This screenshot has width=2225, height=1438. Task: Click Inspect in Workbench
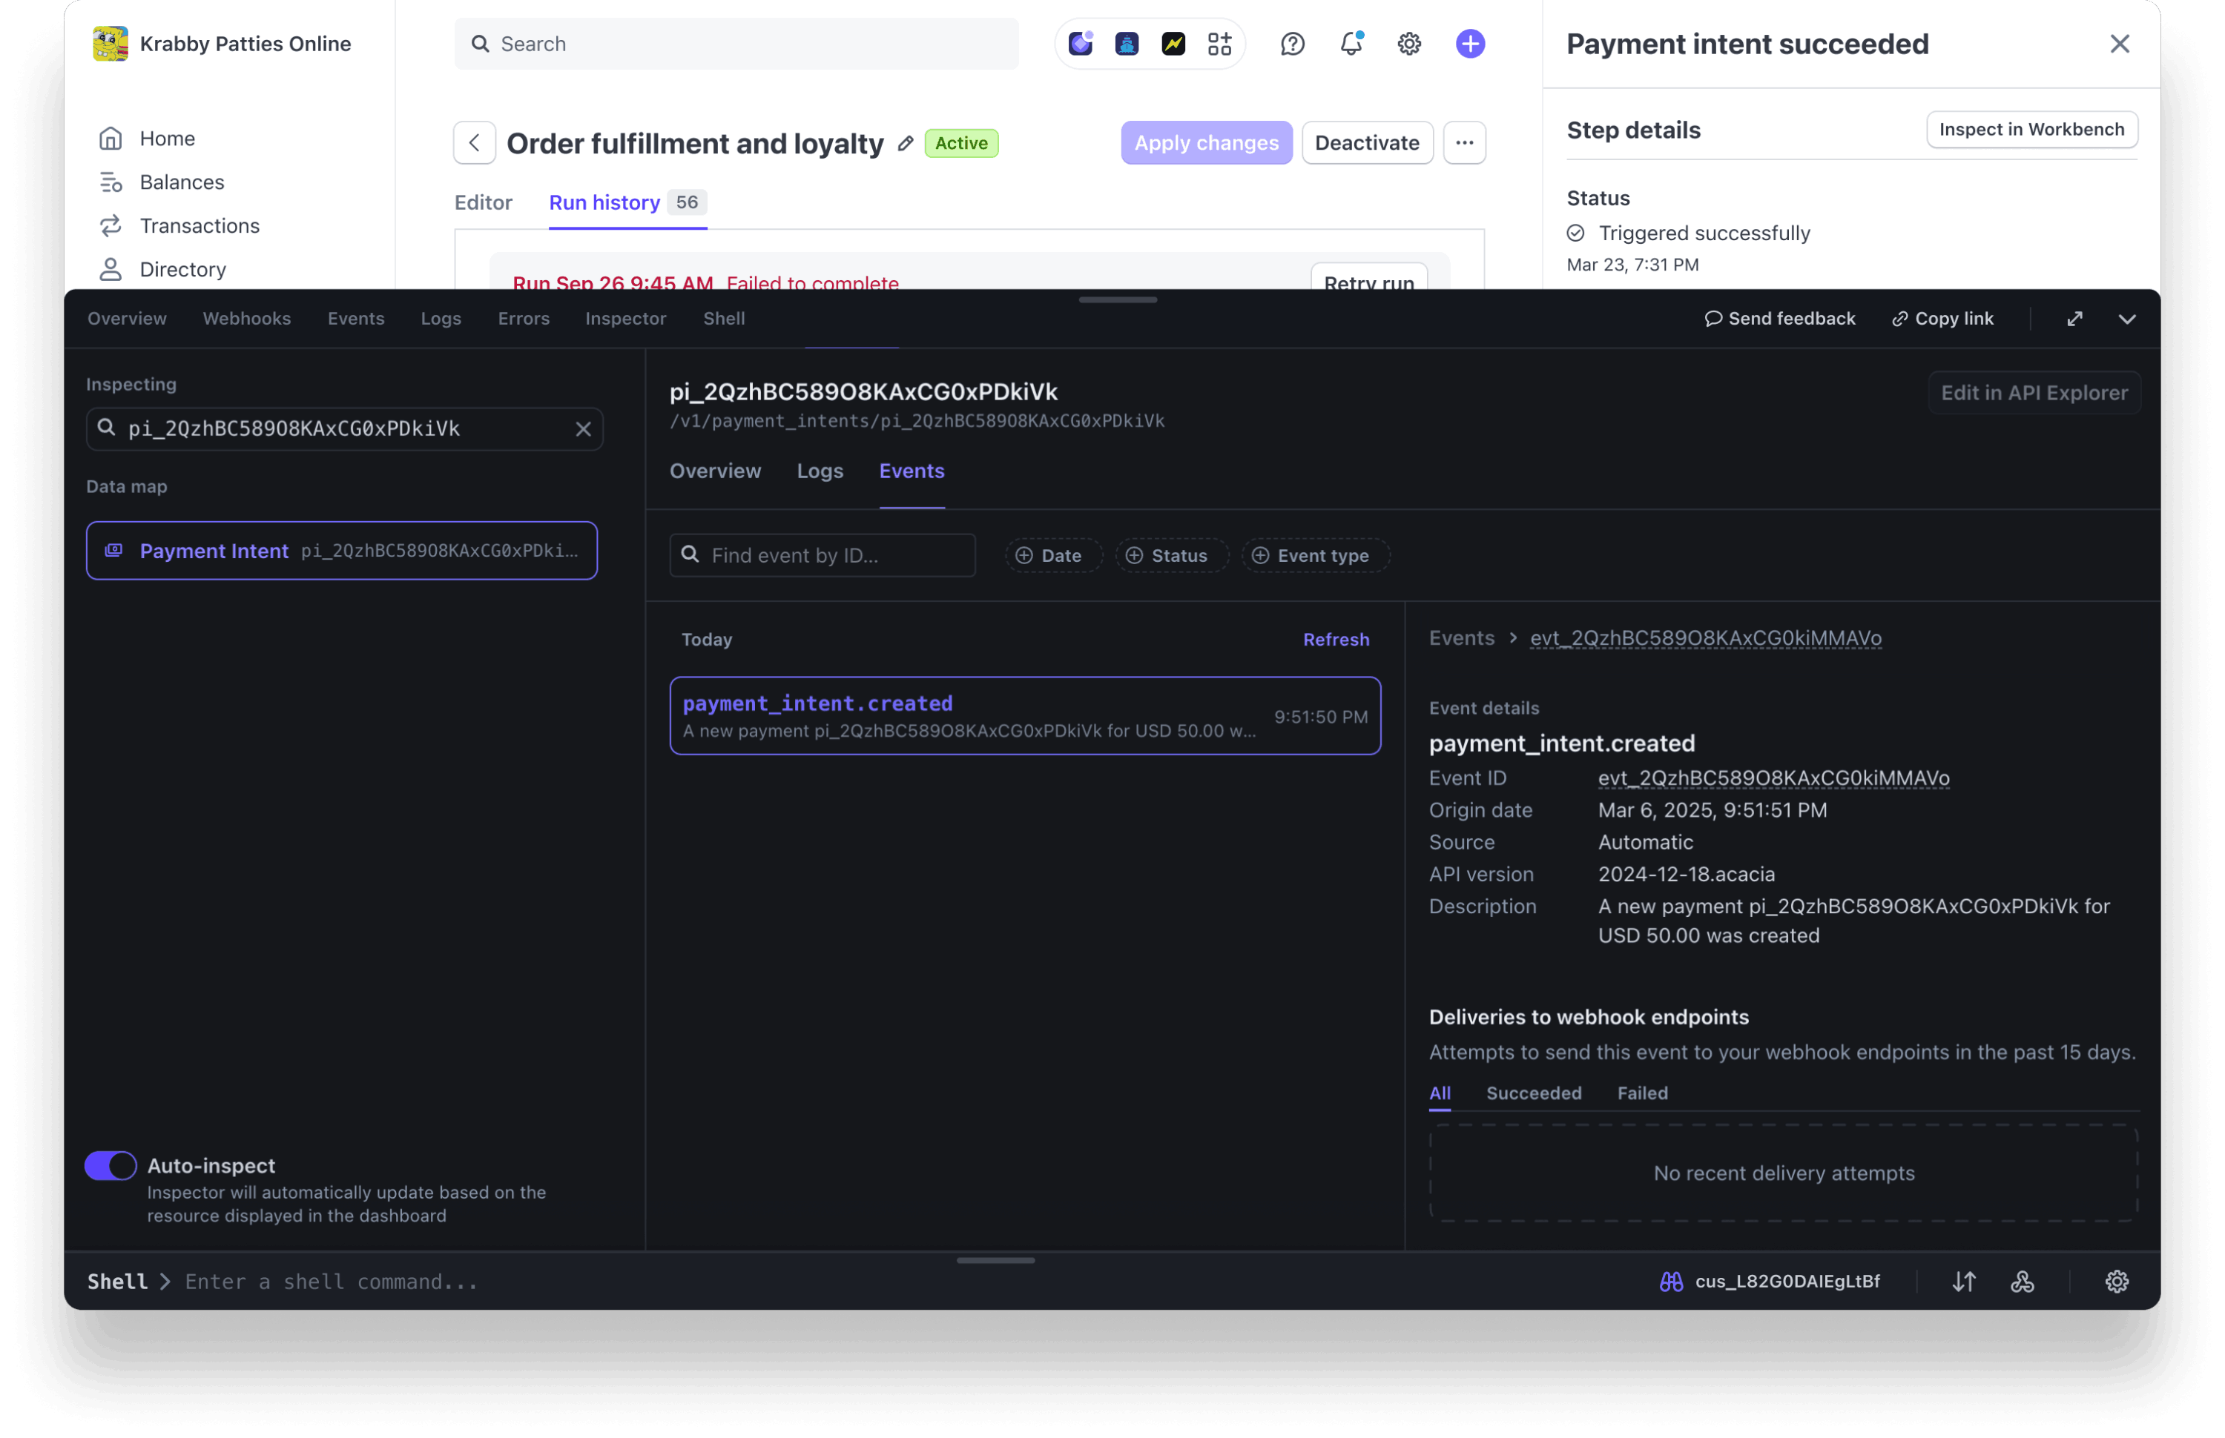point(2031,129)
